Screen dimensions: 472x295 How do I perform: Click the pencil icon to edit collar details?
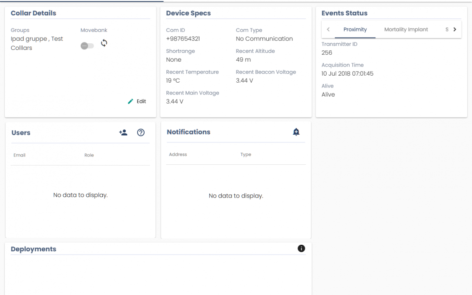point(130,101)
